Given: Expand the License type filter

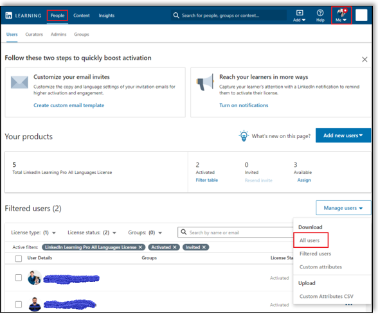Looking at the screenshot, I should coord(33,232).
